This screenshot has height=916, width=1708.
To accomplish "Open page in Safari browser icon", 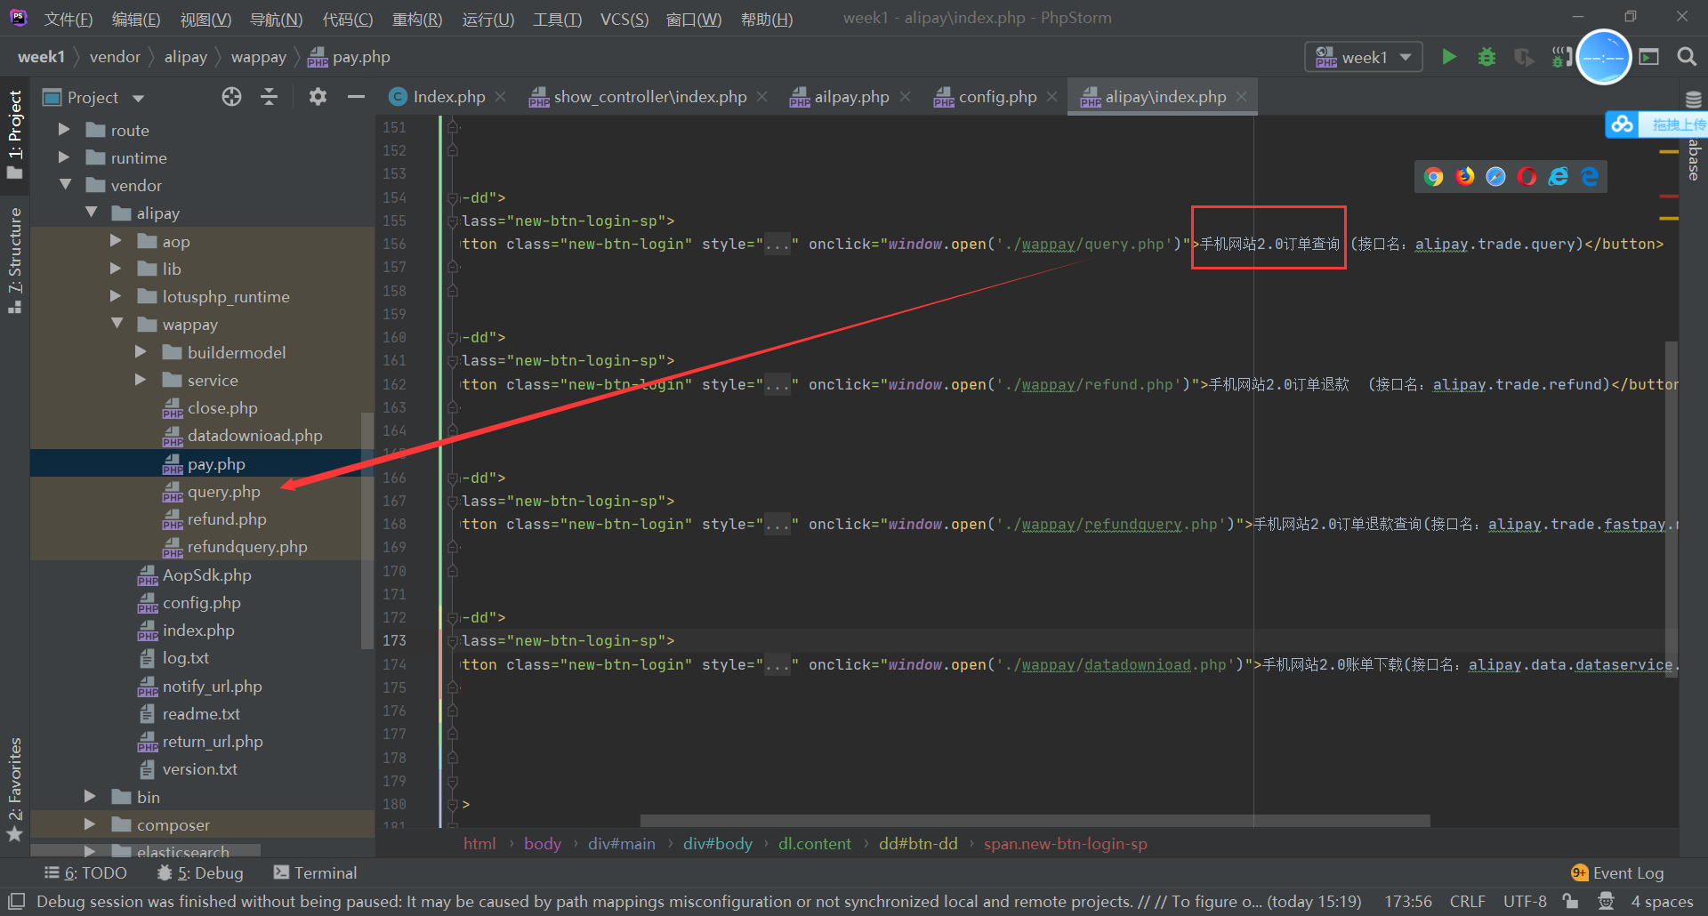I will (1496, 176).
